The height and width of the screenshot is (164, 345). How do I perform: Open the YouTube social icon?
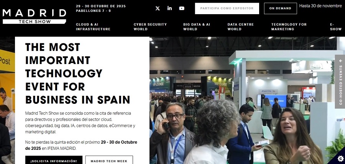(182, 8)
